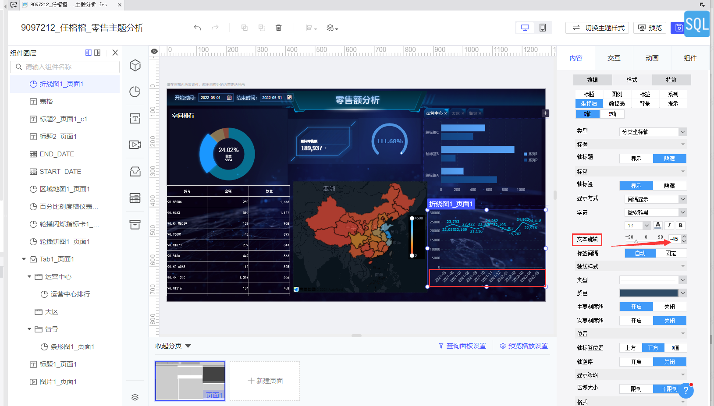Viewport: 714px width, 406px height.
Task: Click the layers icon at sidebar bottom
Action: (135, 397)
